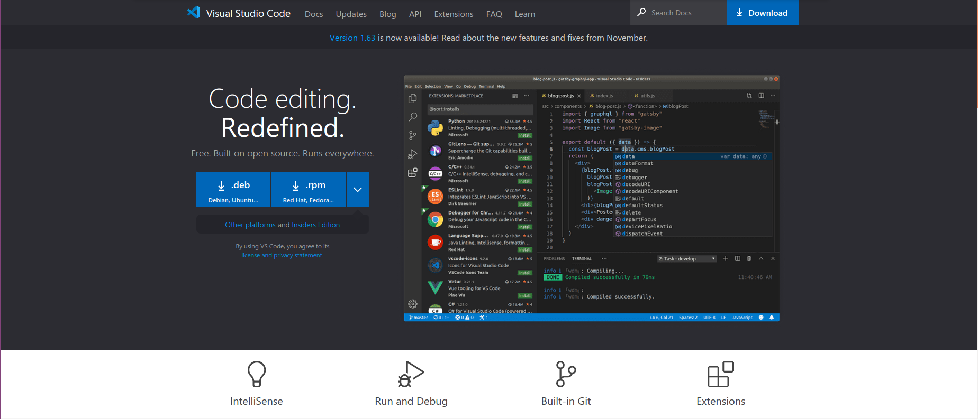This screenshot has width=978, height=419.
Task: Open the license and privacy statement link
Action: 282,255
